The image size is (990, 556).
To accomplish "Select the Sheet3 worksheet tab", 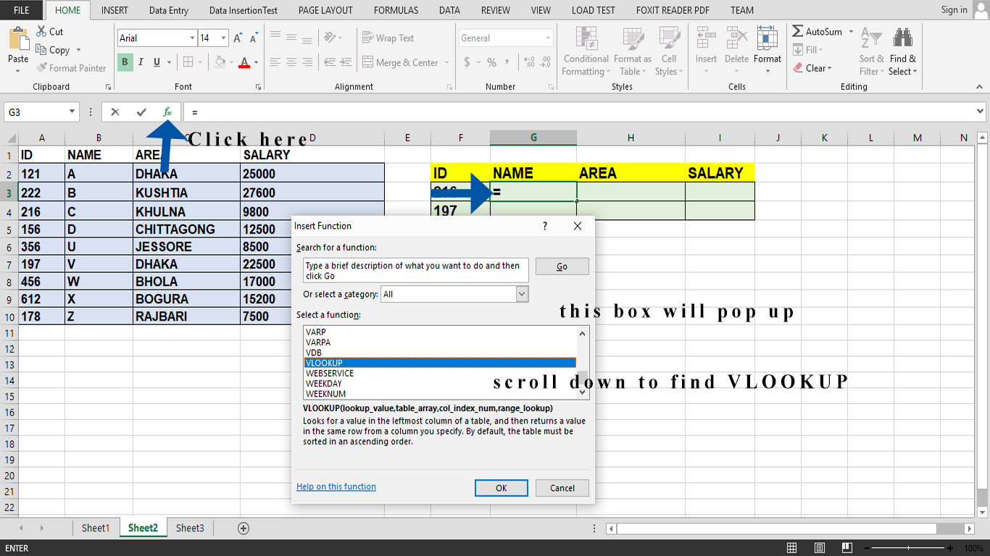I will pos(189,528).
